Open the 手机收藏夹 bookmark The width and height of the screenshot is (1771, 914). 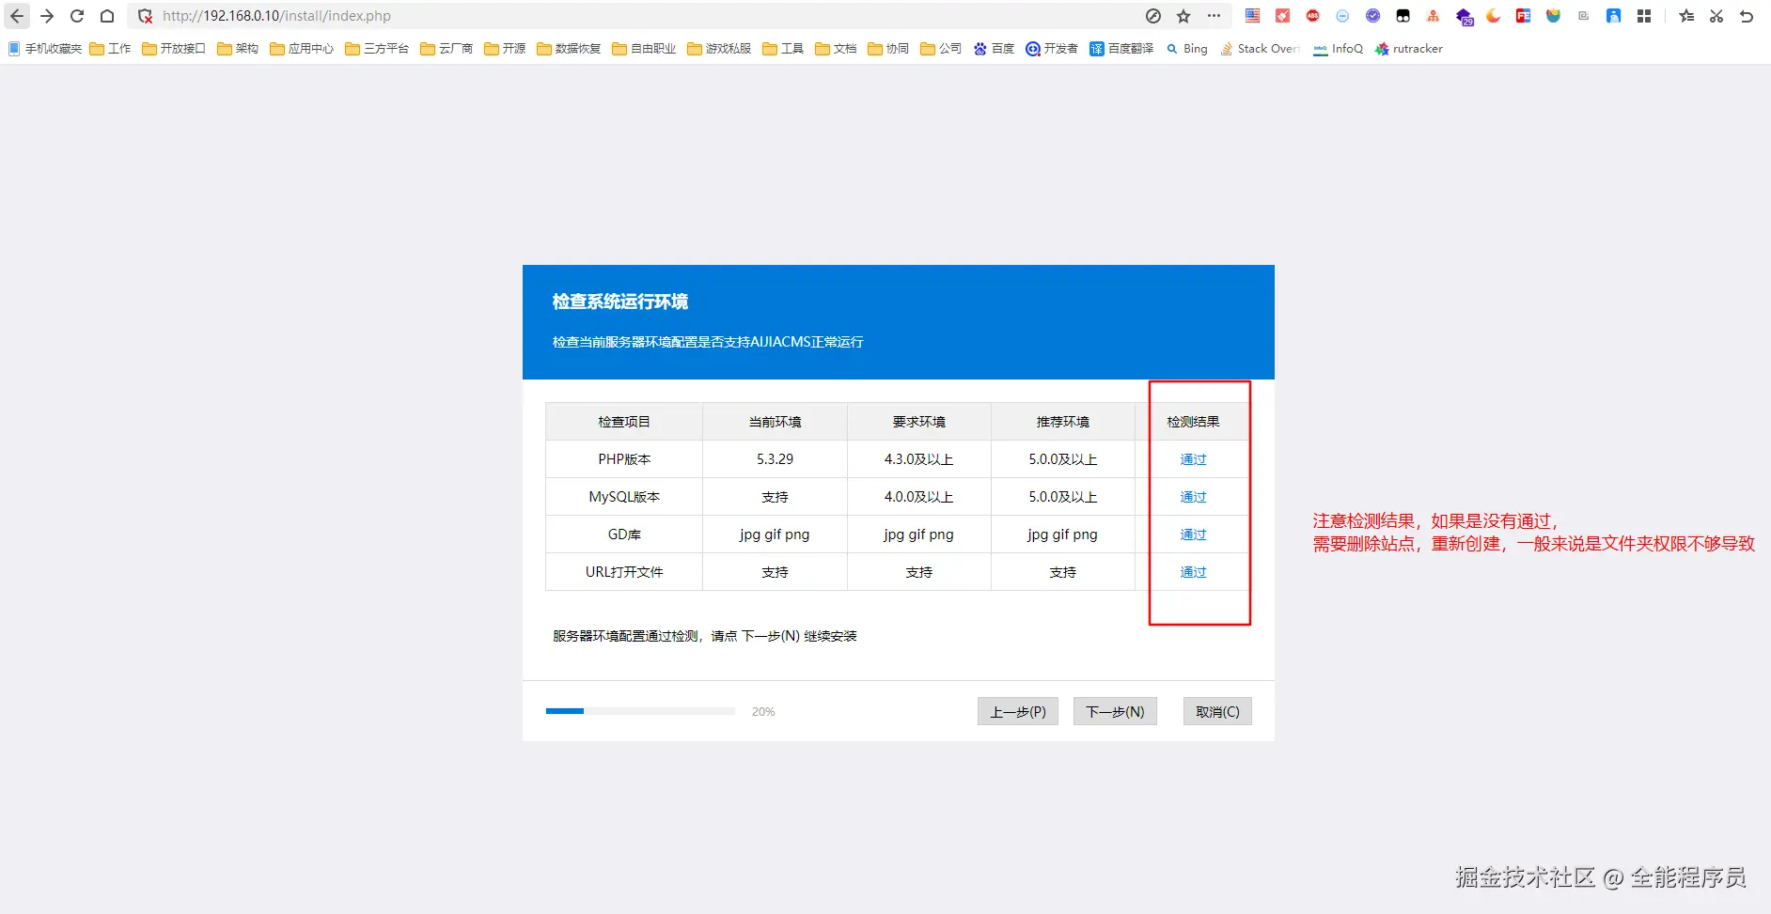click(45, 49)
